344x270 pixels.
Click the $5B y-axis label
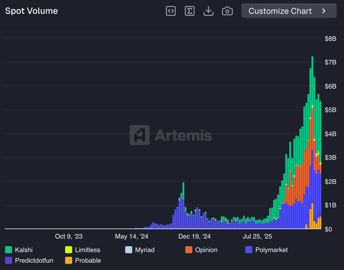pyautogui.click(x=330, y=110)
